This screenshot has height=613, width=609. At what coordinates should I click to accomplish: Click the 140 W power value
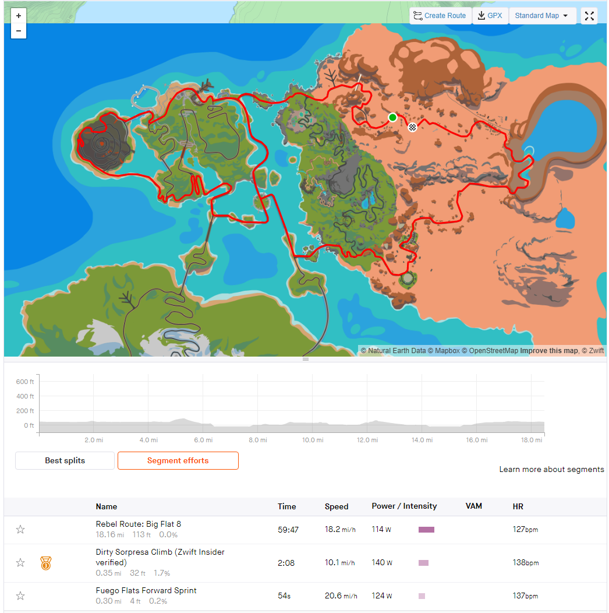point(382,562)
